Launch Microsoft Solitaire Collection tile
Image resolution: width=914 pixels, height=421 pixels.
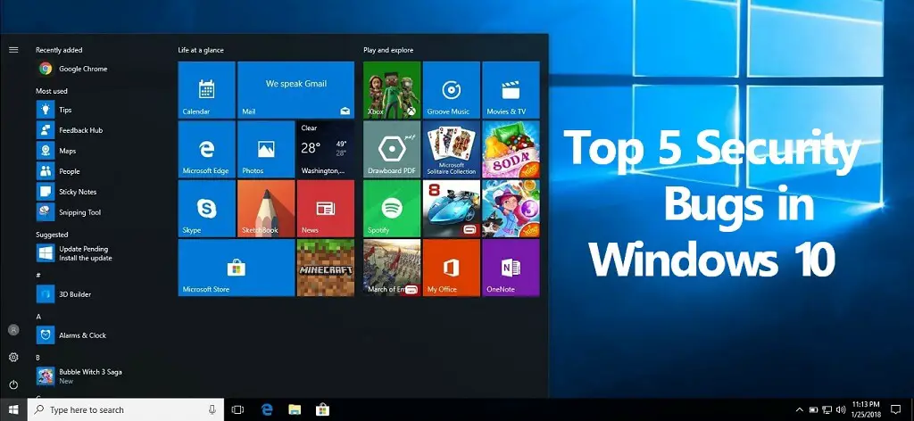tap(451, 149)
